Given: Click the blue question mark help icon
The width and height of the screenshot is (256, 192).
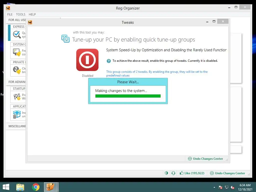Looking at the screenshot, I should tap(108, 61).
